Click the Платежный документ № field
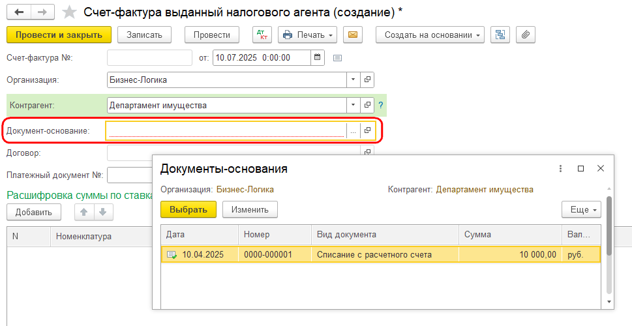The height and width of the screenshot is (326, 632). pyautogui.click(x=129, y=175)
